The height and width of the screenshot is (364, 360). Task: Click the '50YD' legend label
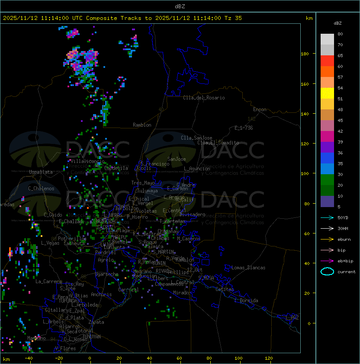343,218
